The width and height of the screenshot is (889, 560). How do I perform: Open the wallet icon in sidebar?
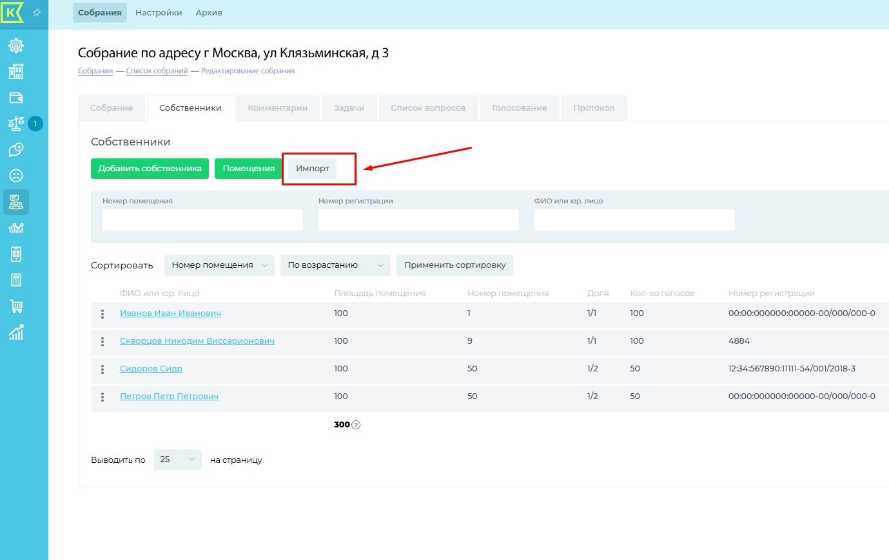pos(16,98)
